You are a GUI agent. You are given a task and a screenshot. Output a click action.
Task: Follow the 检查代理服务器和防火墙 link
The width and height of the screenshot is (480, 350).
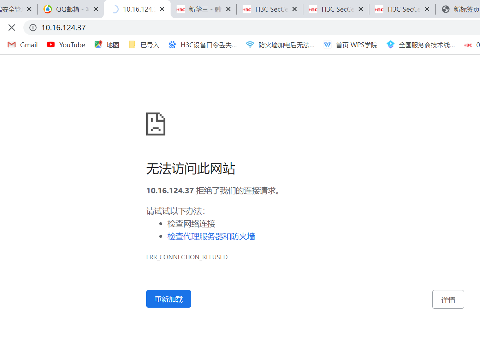coord(211,236)
